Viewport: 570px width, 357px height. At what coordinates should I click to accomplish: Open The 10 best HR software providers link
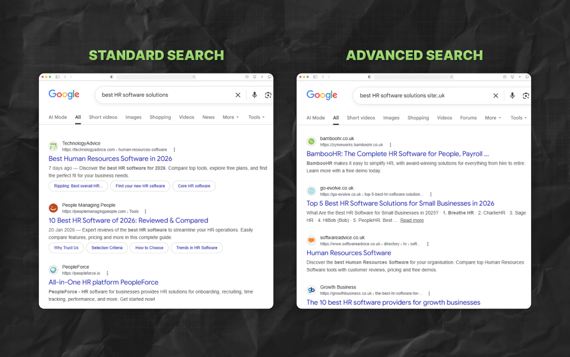(394, 303)
